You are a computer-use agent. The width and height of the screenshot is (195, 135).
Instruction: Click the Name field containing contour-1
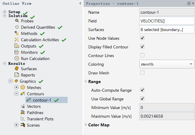click(x=167, y=13)
